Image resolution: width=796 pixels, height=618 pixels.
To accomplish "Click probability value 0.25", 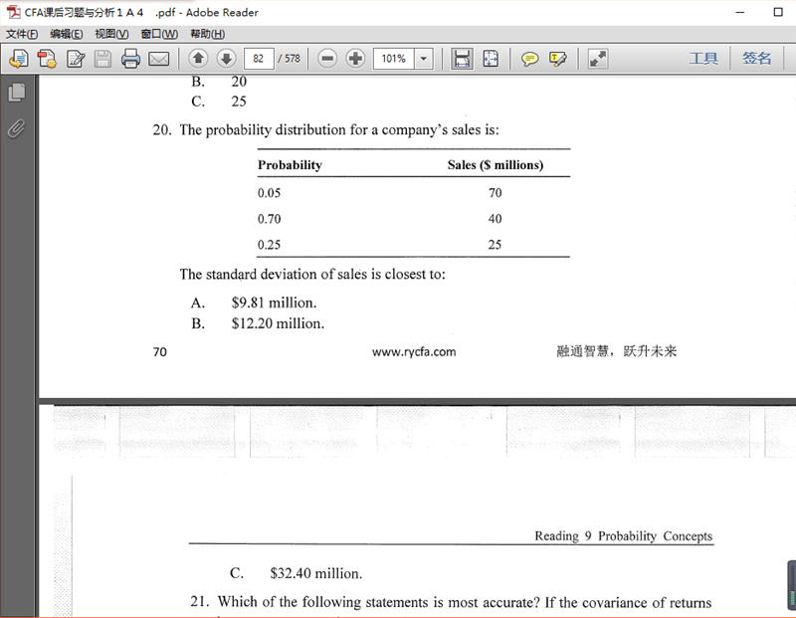I will coord(269,245).
